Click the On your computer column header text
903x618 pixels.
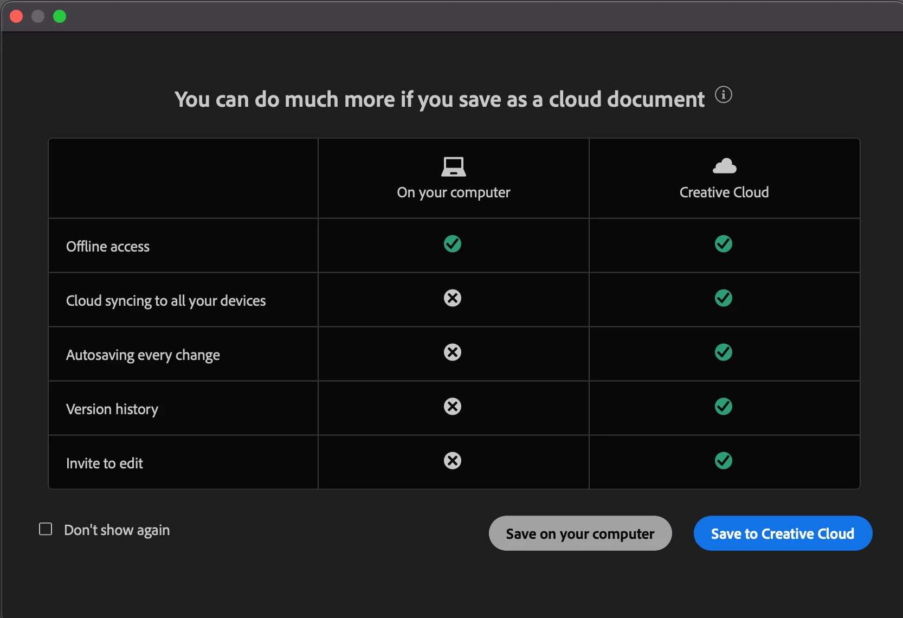(x=454, y=193)
